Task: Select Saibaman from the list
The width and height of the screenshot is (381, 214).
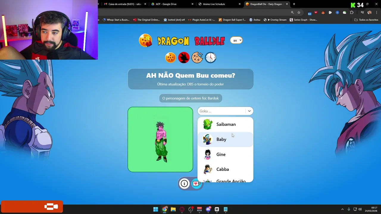Action: 225,124
